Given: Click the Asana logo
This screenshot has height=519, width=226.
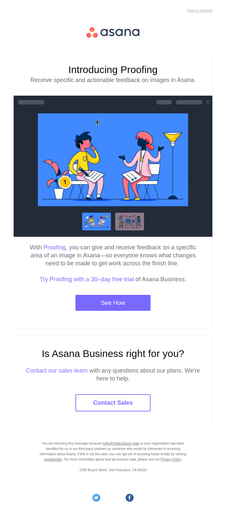Looking at the screenshot, I should coord(113,32).
